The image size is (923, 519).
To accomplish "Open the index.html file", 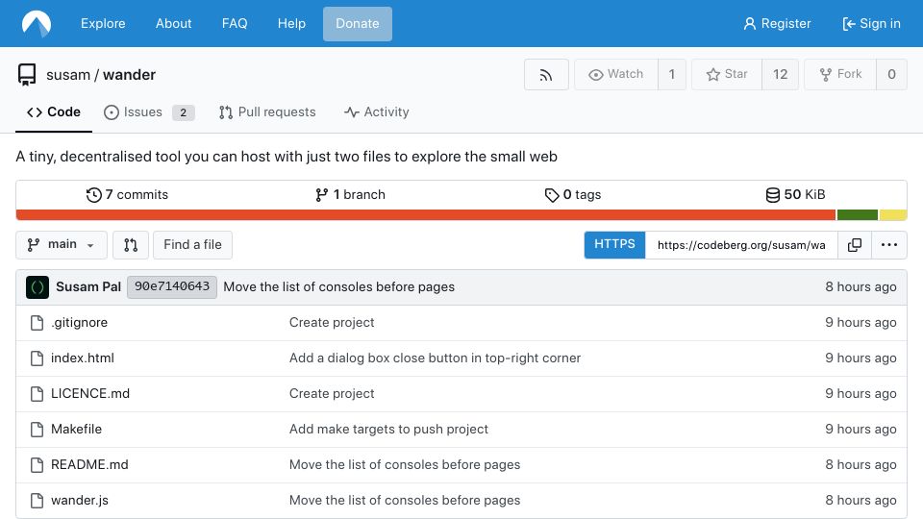I will pyautogui.click(x=83, y=358).
